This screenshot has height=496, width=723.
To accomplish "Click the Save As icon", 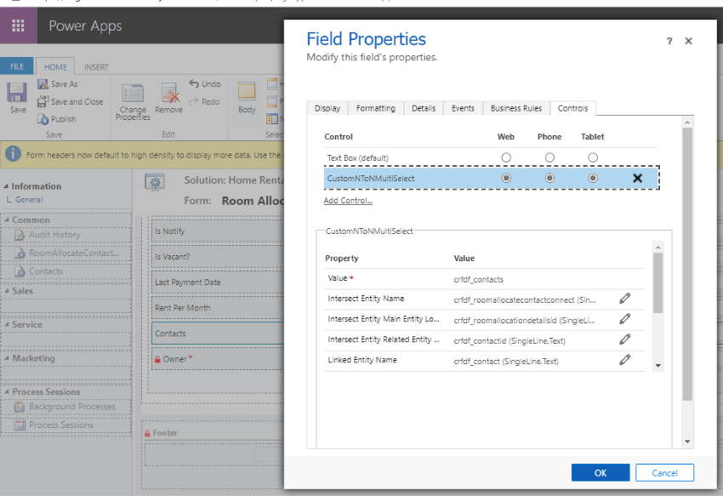I will [x=43, y=84].
